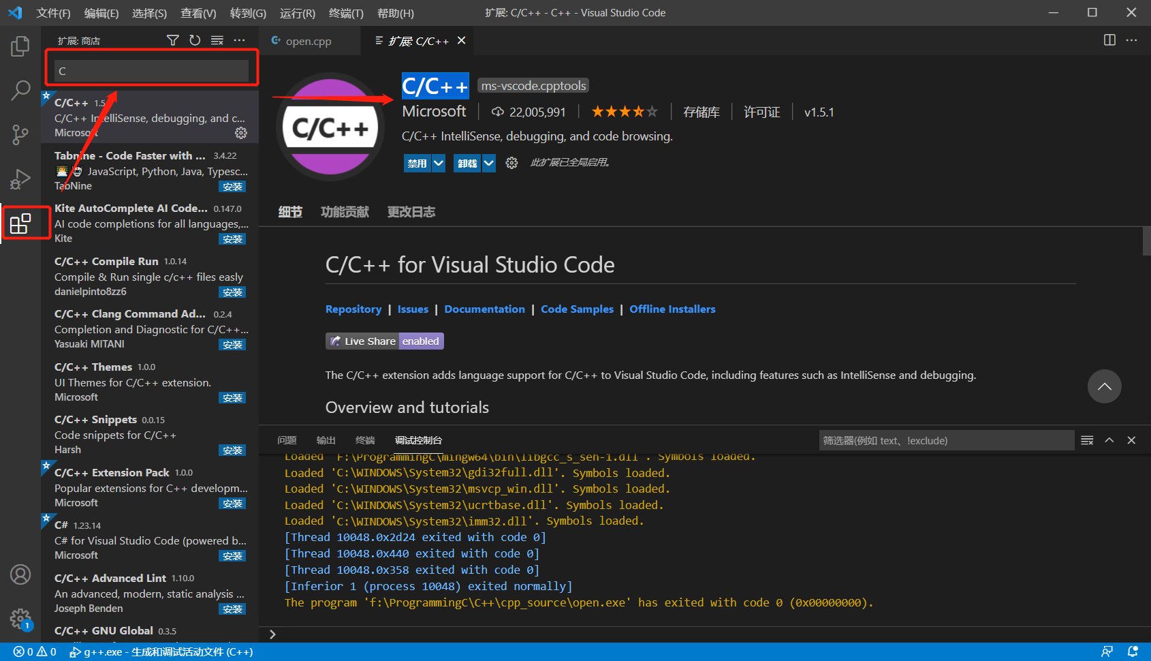Open dropdown arrow next to 禁用 button

[439, 164]
